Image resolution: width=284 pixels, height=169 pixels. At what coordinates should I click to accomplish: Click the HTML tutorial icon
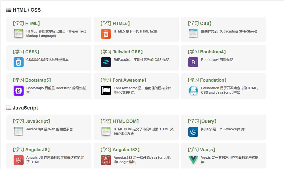click(19, 34)
